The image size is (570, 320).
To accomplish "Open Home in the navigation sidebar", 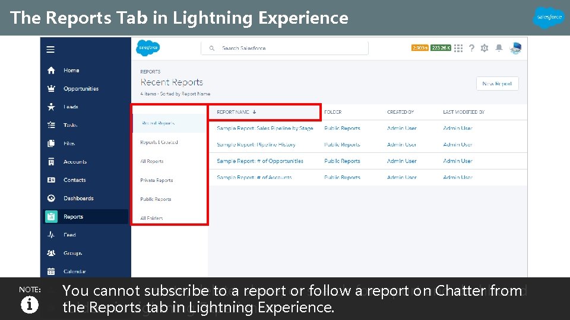I will coord(71,71).
